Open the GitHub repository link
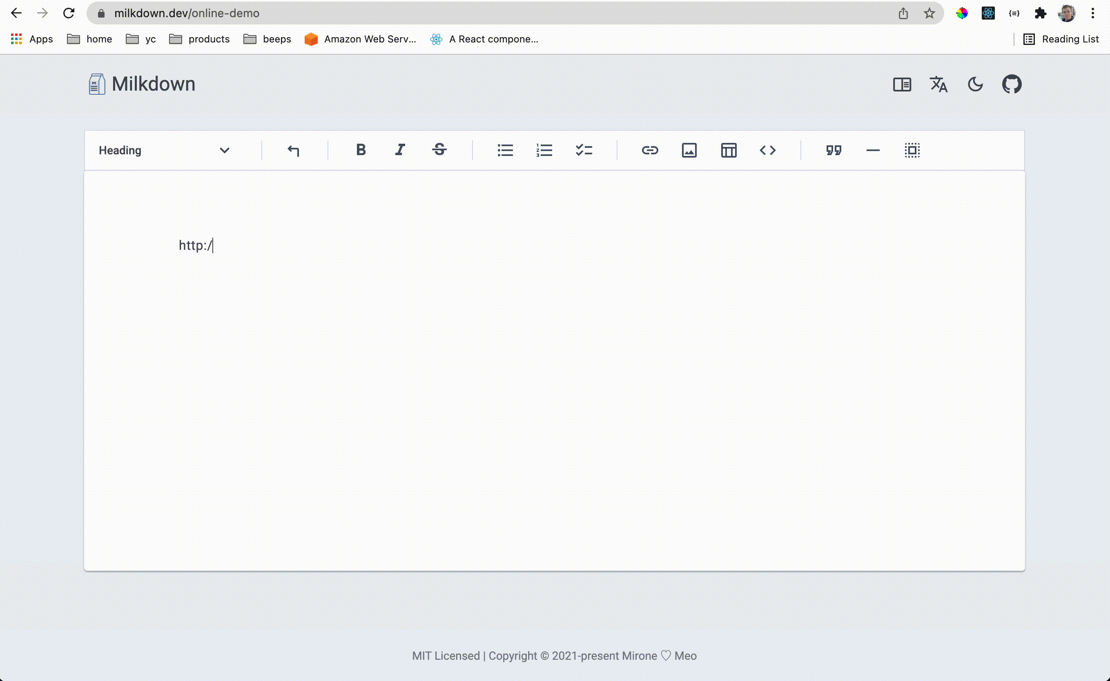1110x681 pixels. 1011,84
